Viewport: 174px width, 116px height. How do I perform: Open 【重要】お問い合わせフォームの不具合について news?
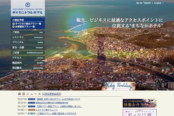coord(58,99)
